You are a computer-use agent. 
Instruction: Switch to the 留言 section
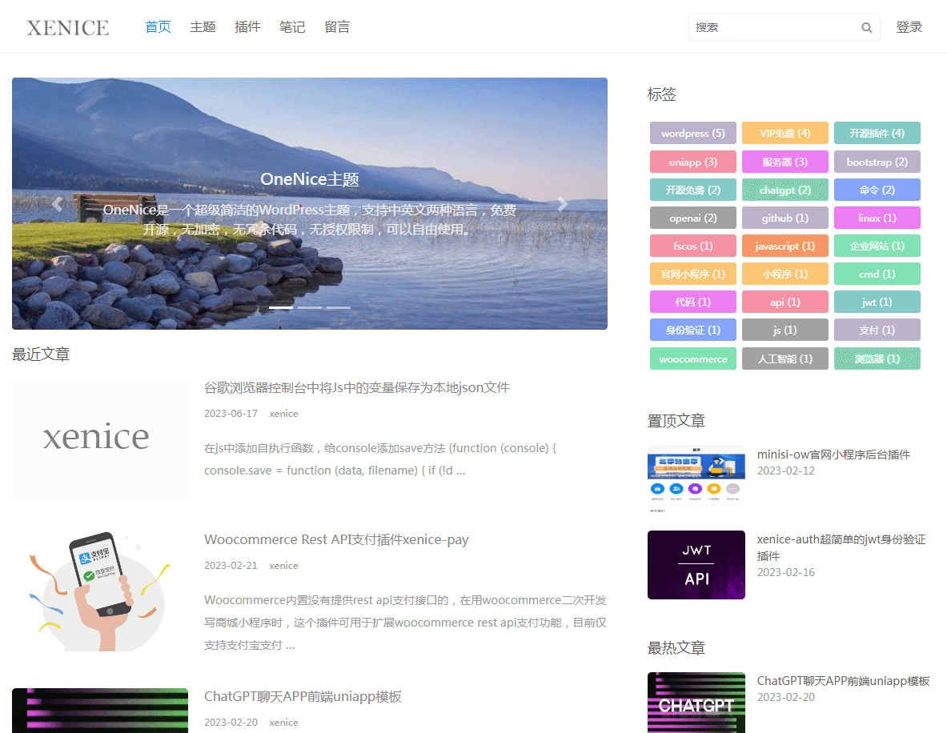pyautogui.click(x=337, y=26)
